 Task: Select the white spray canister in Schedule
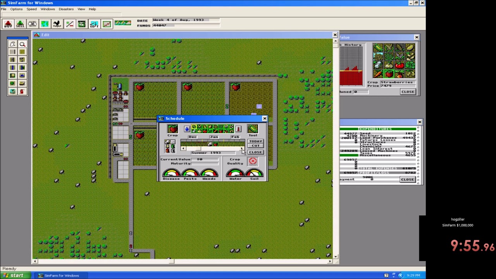[168, 142]
